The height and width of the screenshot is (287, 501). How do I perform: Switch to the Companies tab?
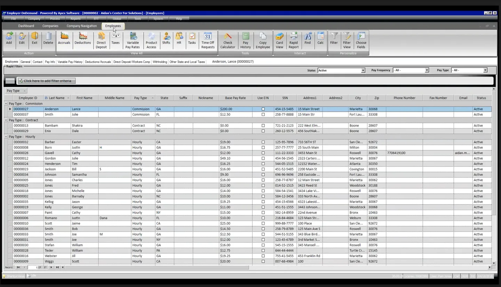point(50,25)
